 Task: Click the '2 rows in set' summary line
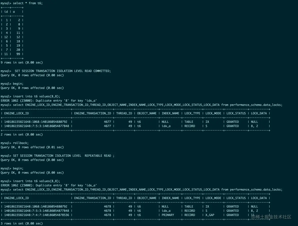(x=22, y=135)
